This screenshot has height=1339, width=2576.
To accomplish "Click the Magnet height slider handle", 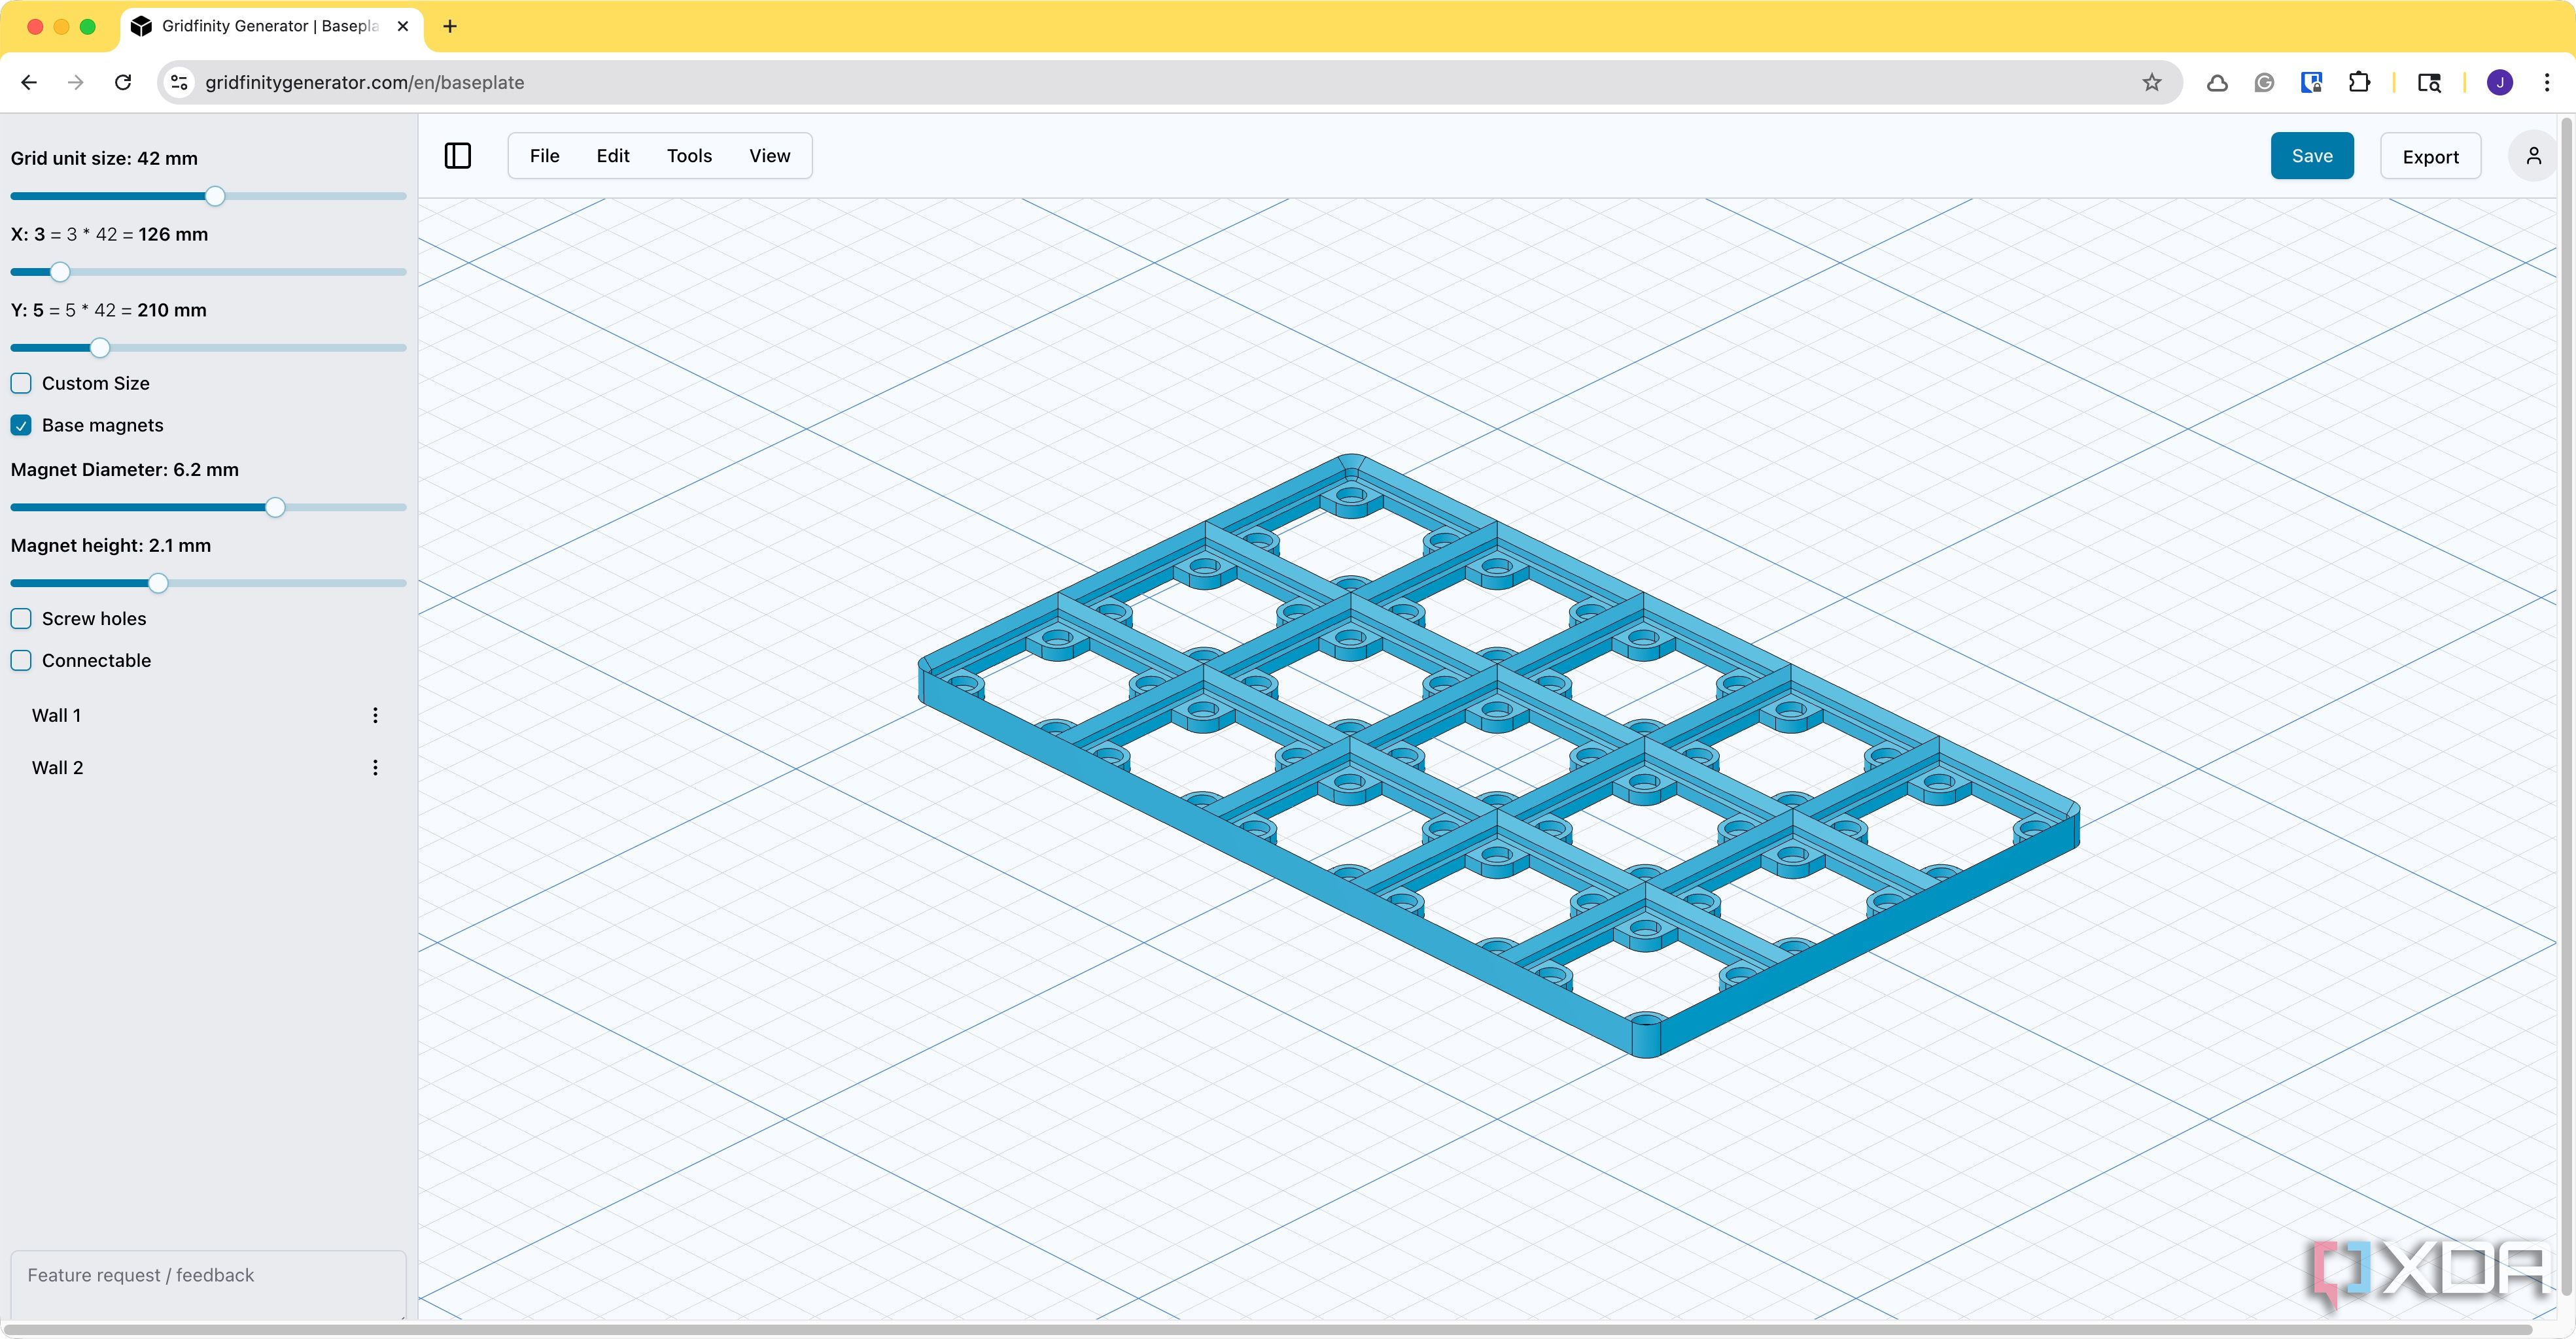I will (x=158, y=584).
